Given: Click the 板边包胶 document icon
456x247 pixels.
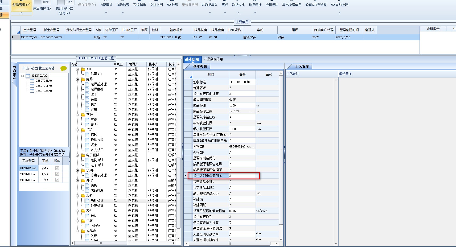Looking at the screenshot, I should point(87,140).
